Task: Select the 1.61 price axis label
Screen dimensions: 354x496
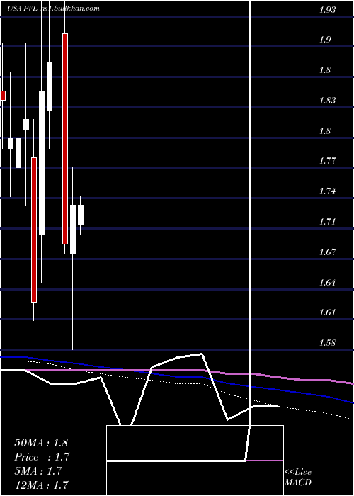Action: [327, 312]
